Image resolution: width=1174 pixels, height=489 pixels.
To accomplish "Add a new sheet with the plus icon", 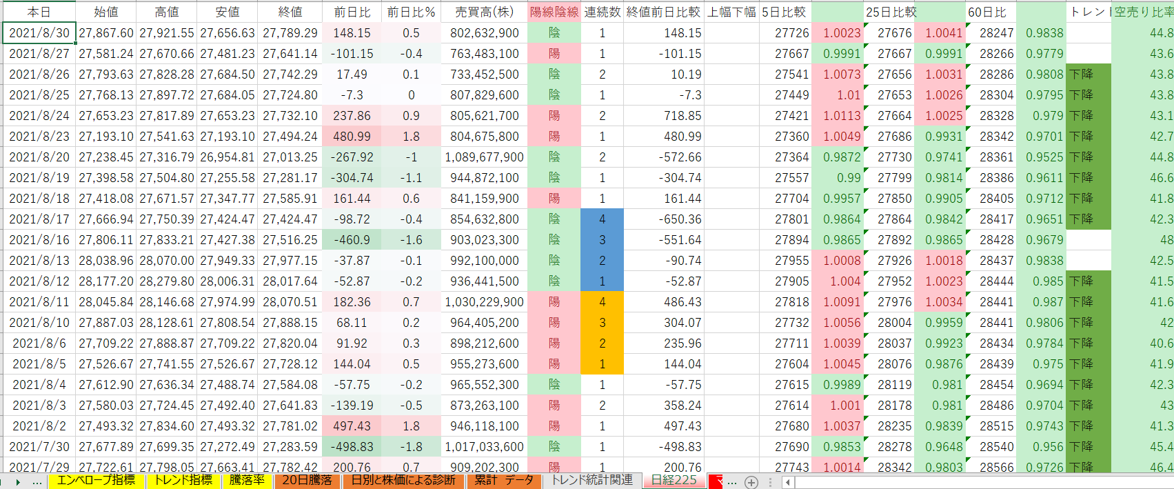I will (751, 482).
